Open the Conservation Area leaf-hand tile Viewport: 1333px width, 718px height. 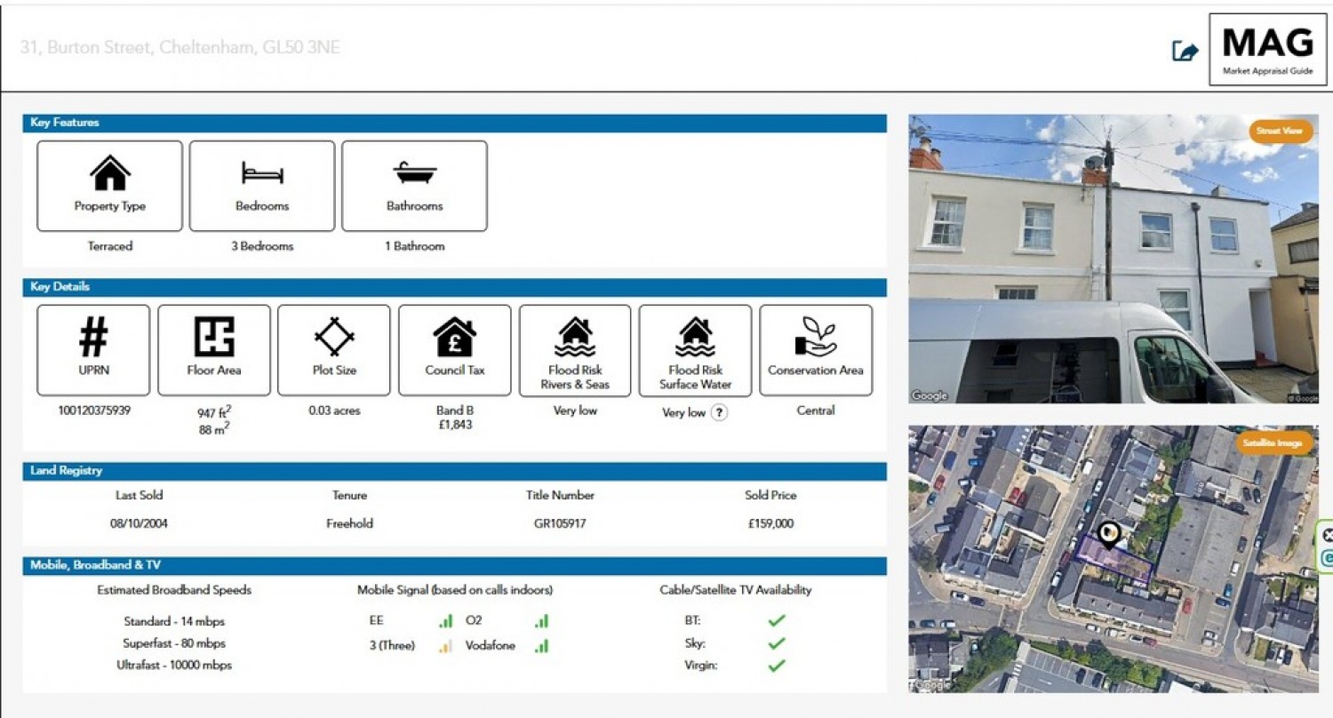pyautogui.click(x=816, y=350)
